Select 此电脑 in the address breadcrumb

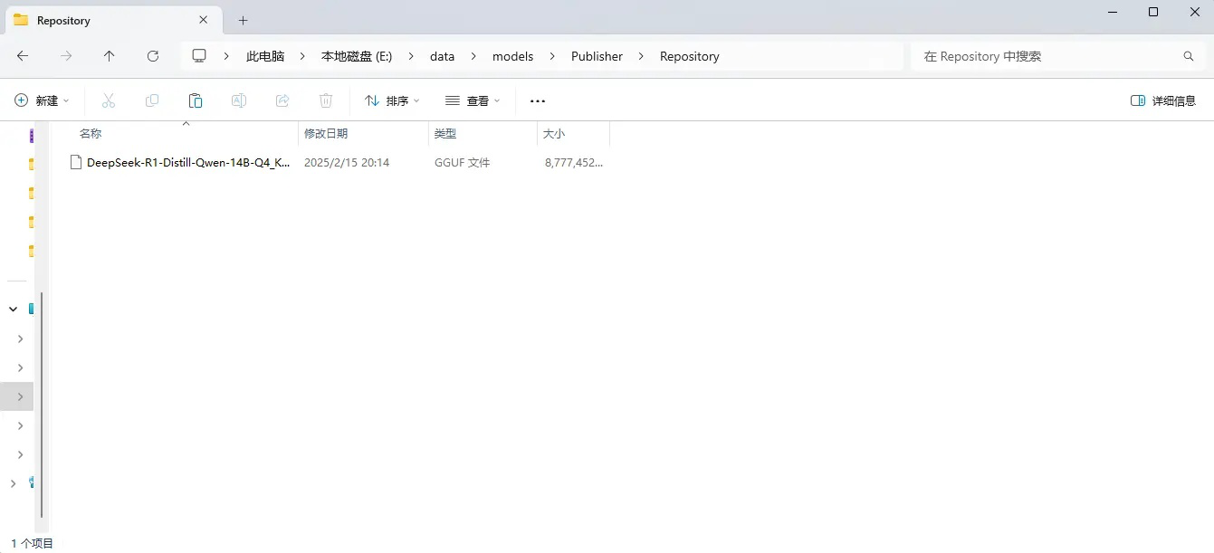click(x=265, y=56)
